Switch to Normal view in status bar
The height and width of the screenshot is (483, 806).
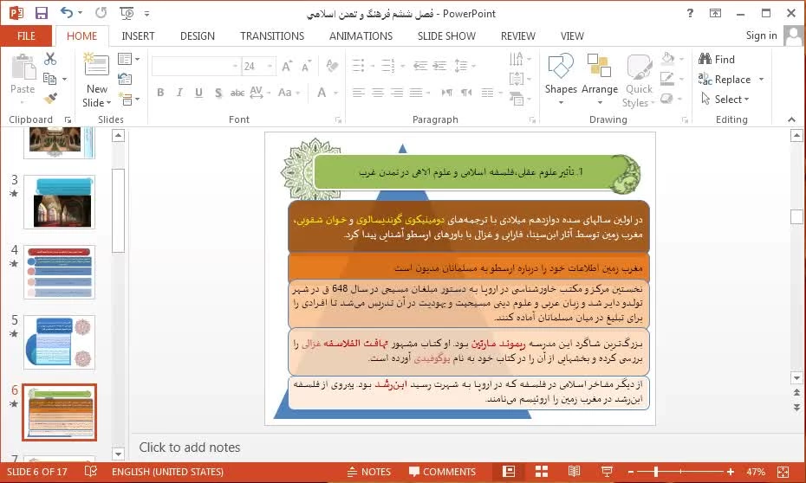[x=509, y=471]
